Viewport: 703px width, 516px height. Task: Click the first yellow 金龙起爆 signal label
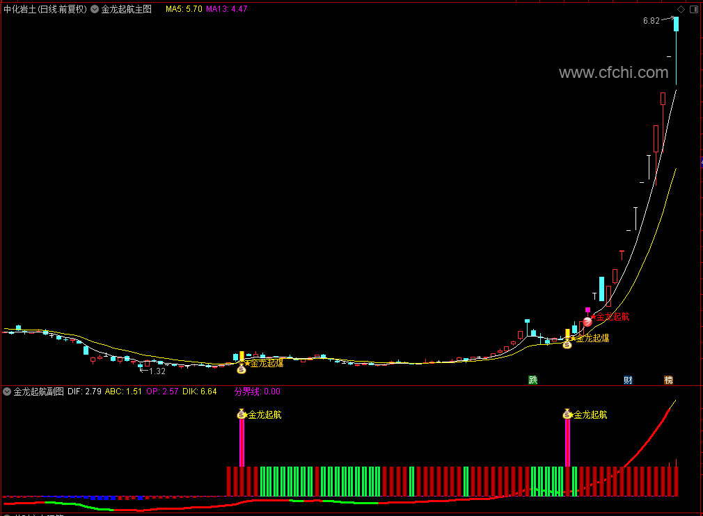(x=267, y=363)
